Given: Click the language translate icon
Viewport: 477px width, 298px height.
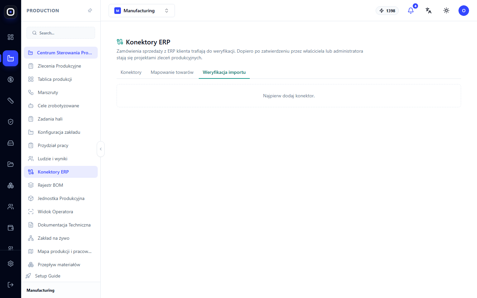Looking at the screenshot, I should point(429,11).
